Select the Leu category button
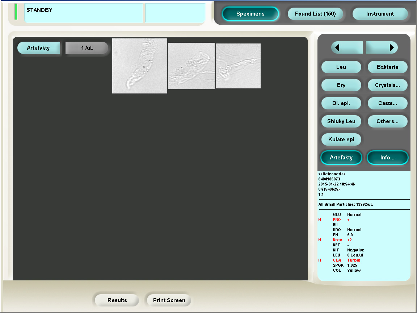The image size is (417, 313). [341, 67]
